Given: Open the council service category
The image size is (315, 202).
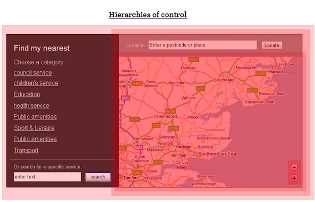Looking at the screenshot, I should 33,73.
